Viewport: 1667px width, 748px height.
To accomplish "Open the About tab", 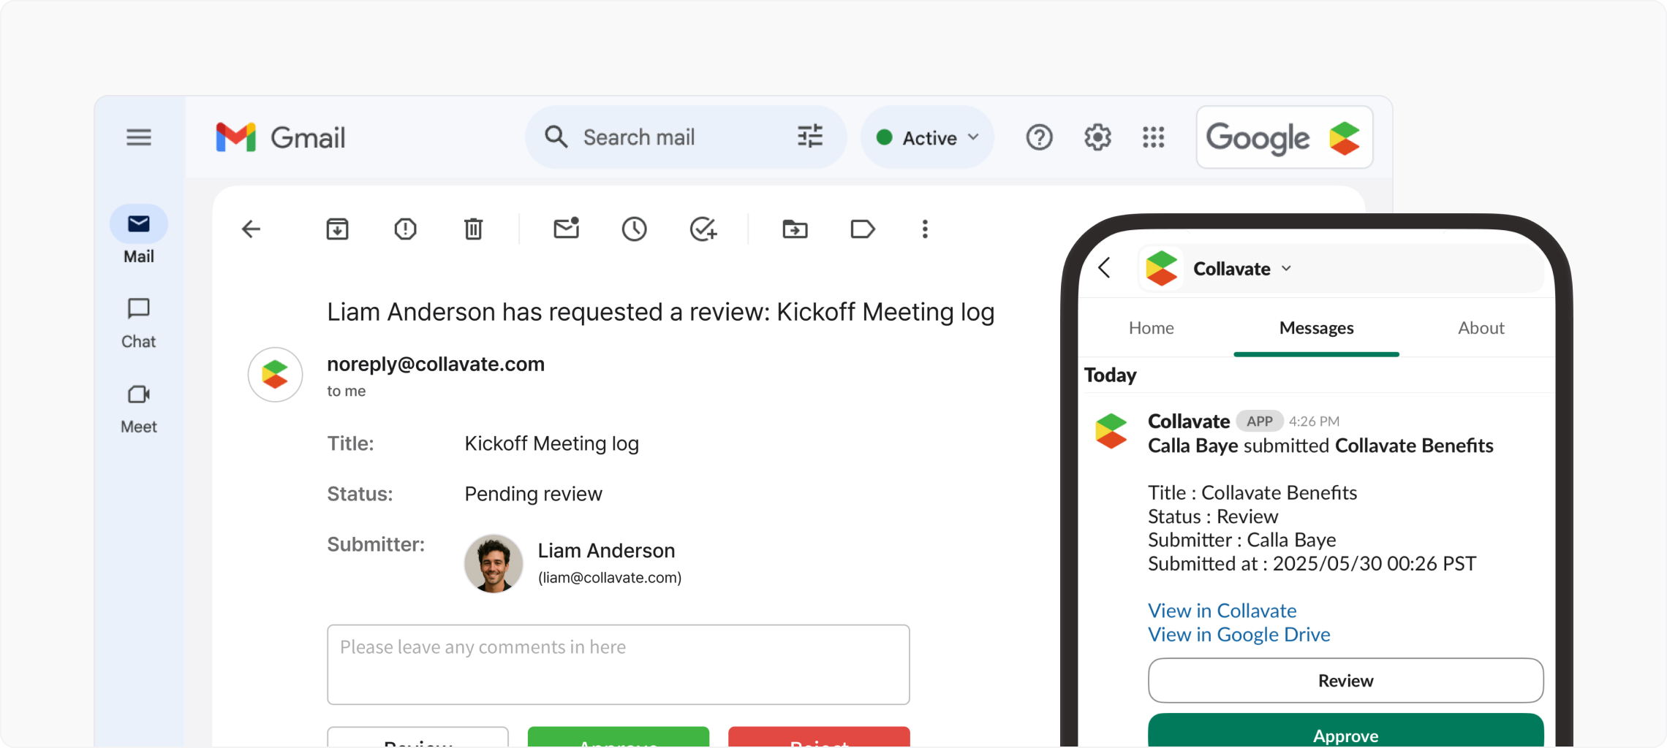I will (1481, 328).
